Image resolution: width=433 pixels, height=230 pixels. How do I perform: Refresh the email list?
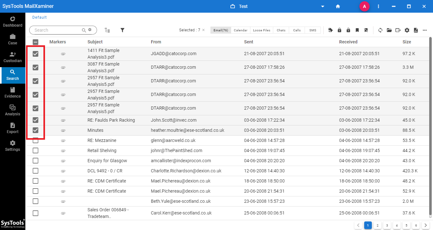(x=380, y=30)
